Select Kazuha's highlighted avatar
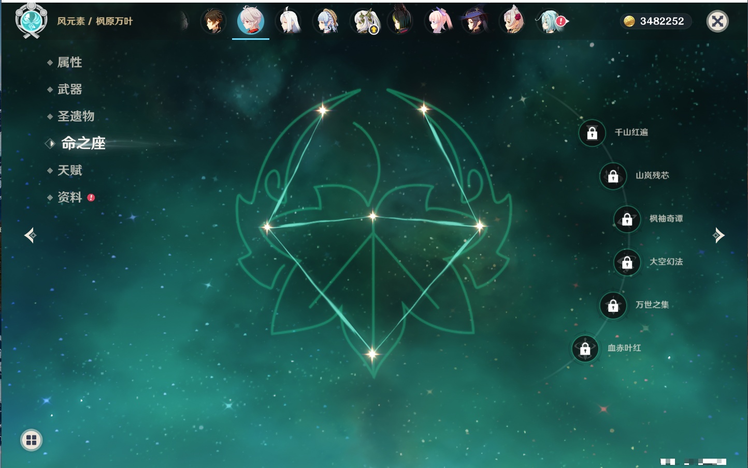This screenshot has width=748, height=468. pos(251,21)
